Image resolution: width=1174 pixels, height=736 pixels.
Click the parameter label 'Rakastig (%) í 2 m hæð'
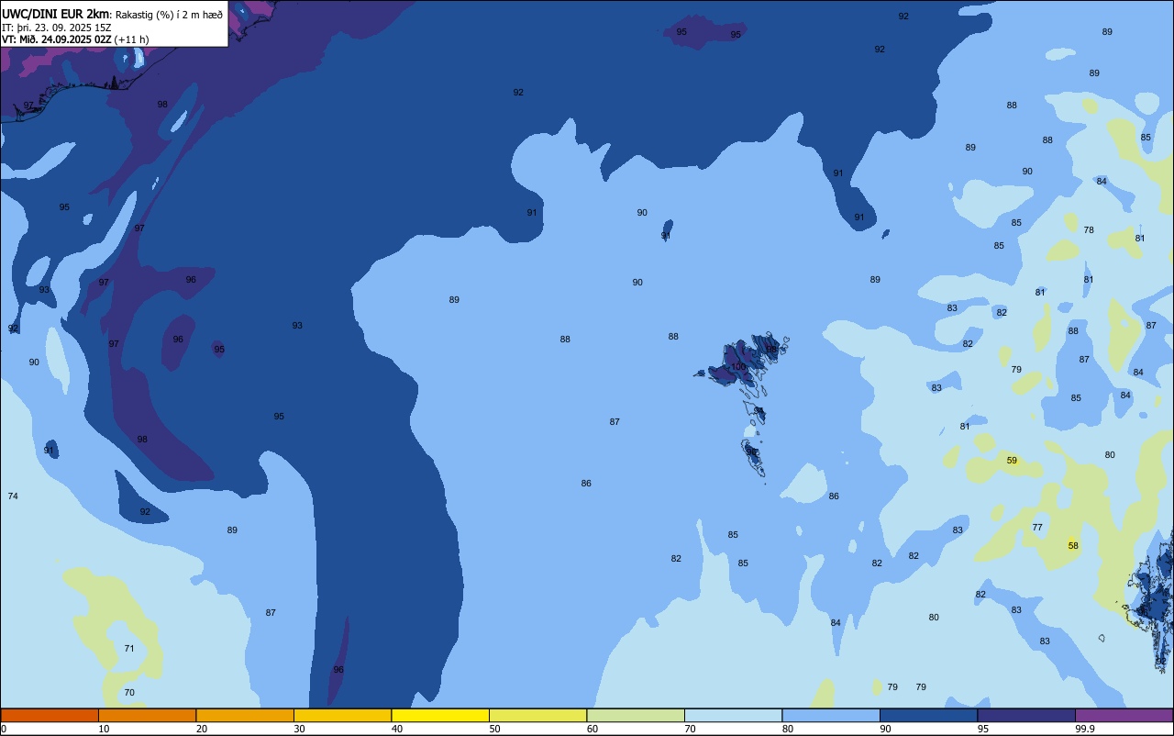pos(169,15)
